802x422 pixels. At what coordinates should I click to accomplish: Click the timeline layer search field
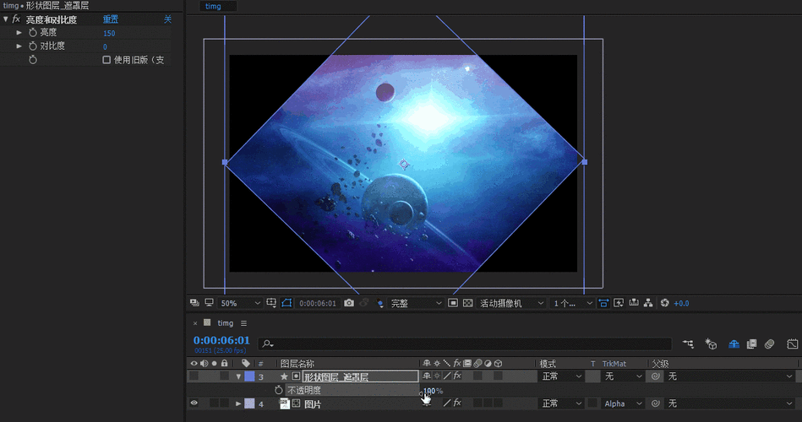point(465,344)
